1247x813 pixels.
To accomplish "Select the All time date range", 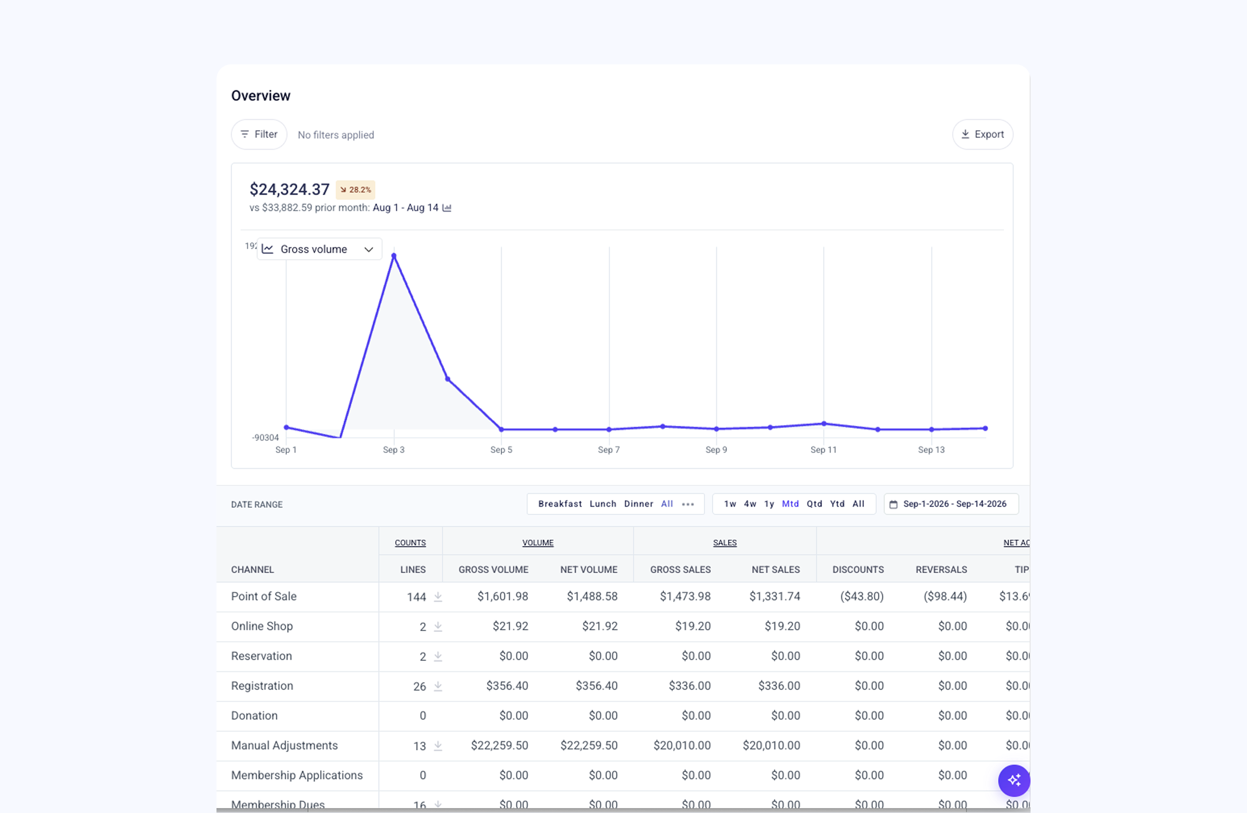I will pos(858,504).
